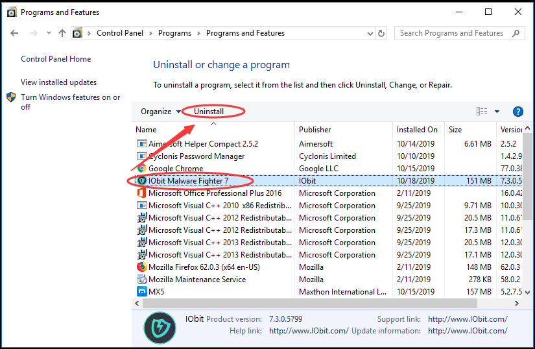
Task: Select Aimersoft Helper Compact 2.5.2 icon
Action: click(x=141, y=143)
